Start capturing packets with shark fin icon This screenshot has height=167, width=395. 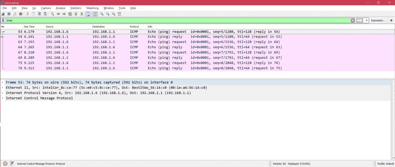tap(3, 14)
